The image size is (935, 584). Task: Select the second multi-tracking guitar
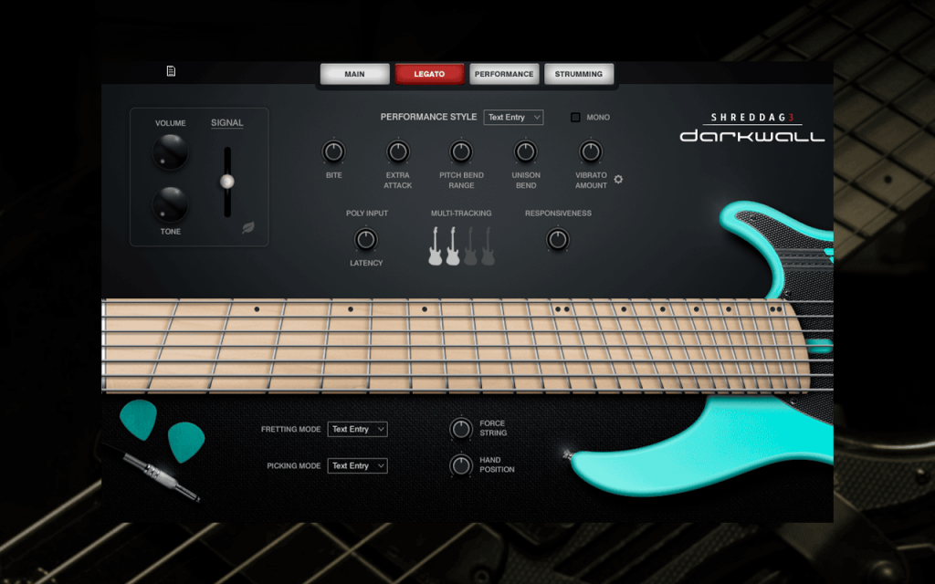click(x=453, y=246)
